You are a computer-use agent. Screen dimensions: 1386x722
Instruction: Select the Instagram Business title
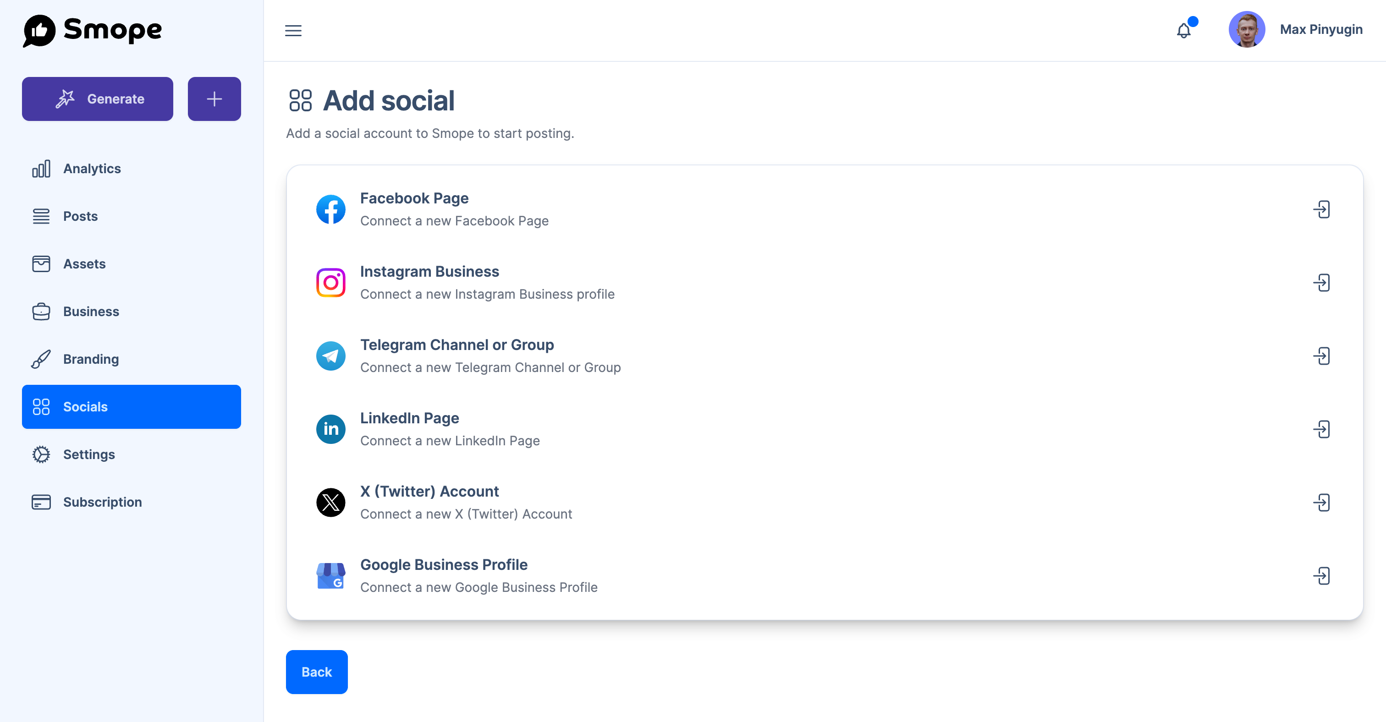coord(429,272)
